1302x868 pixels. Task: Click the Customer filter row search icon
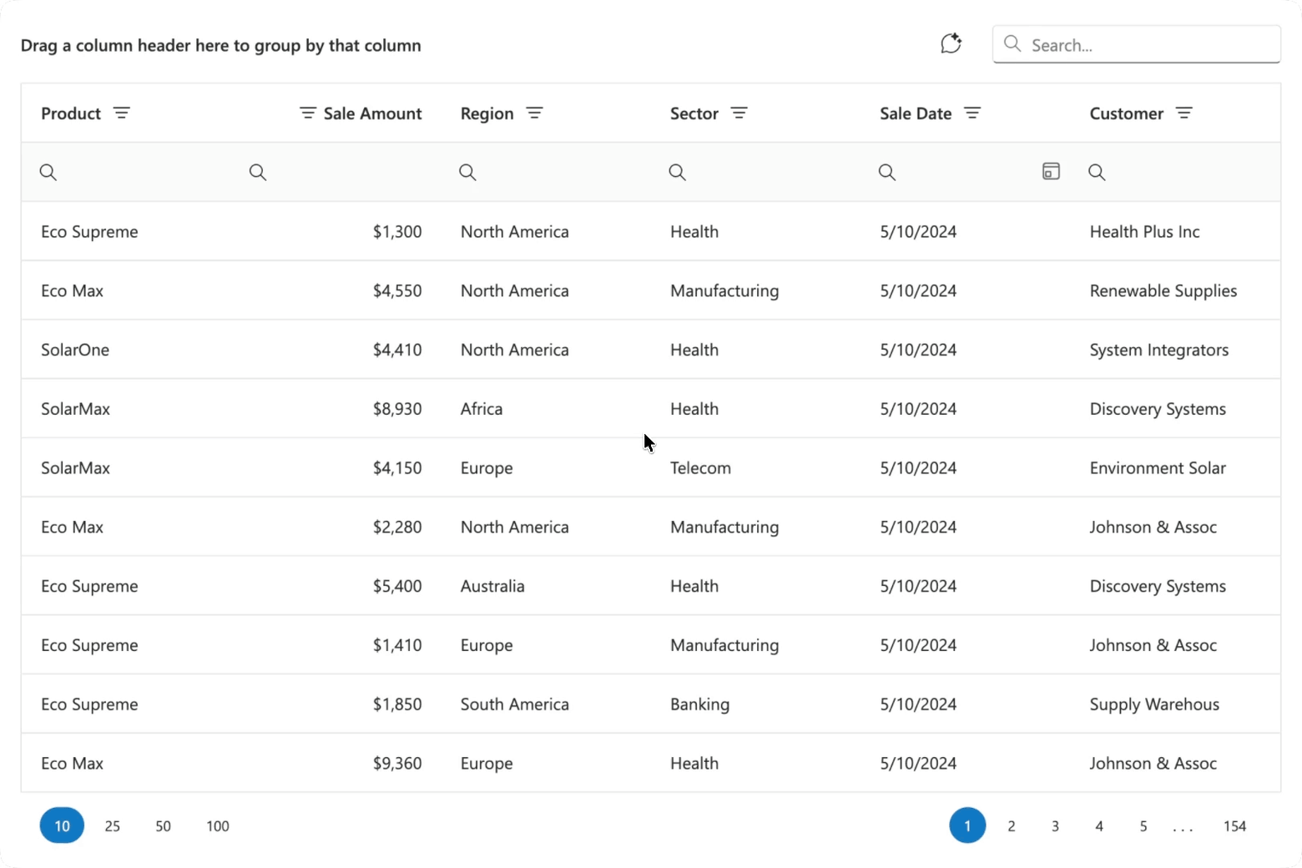point(1097,172)
